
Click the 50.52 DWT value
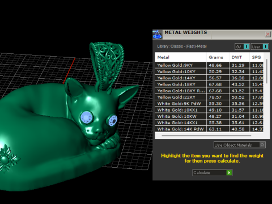click(x=238, y=97)
